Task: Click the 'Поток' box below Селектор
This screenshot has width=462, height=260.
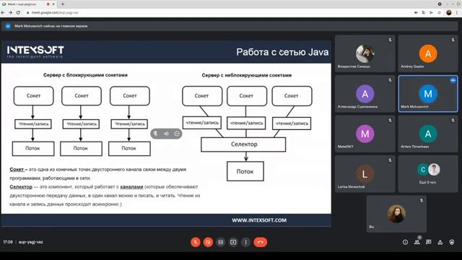Action: click(x=245, y=171)
